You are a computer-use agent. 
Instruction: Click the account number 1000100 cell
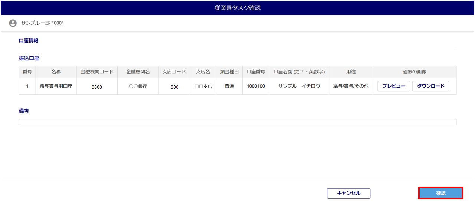[x=256, y=86]
